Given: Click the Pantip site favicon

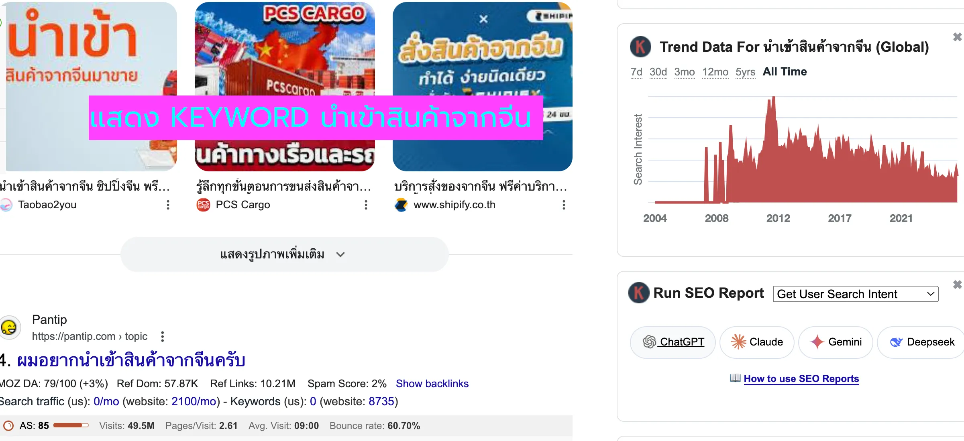Looking at the screenshot, I should pos(10,327).
